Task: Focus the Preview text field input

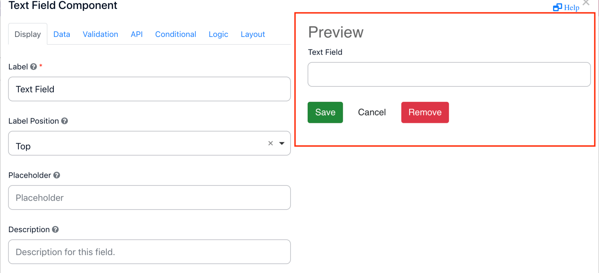Action: coord(449,74)
